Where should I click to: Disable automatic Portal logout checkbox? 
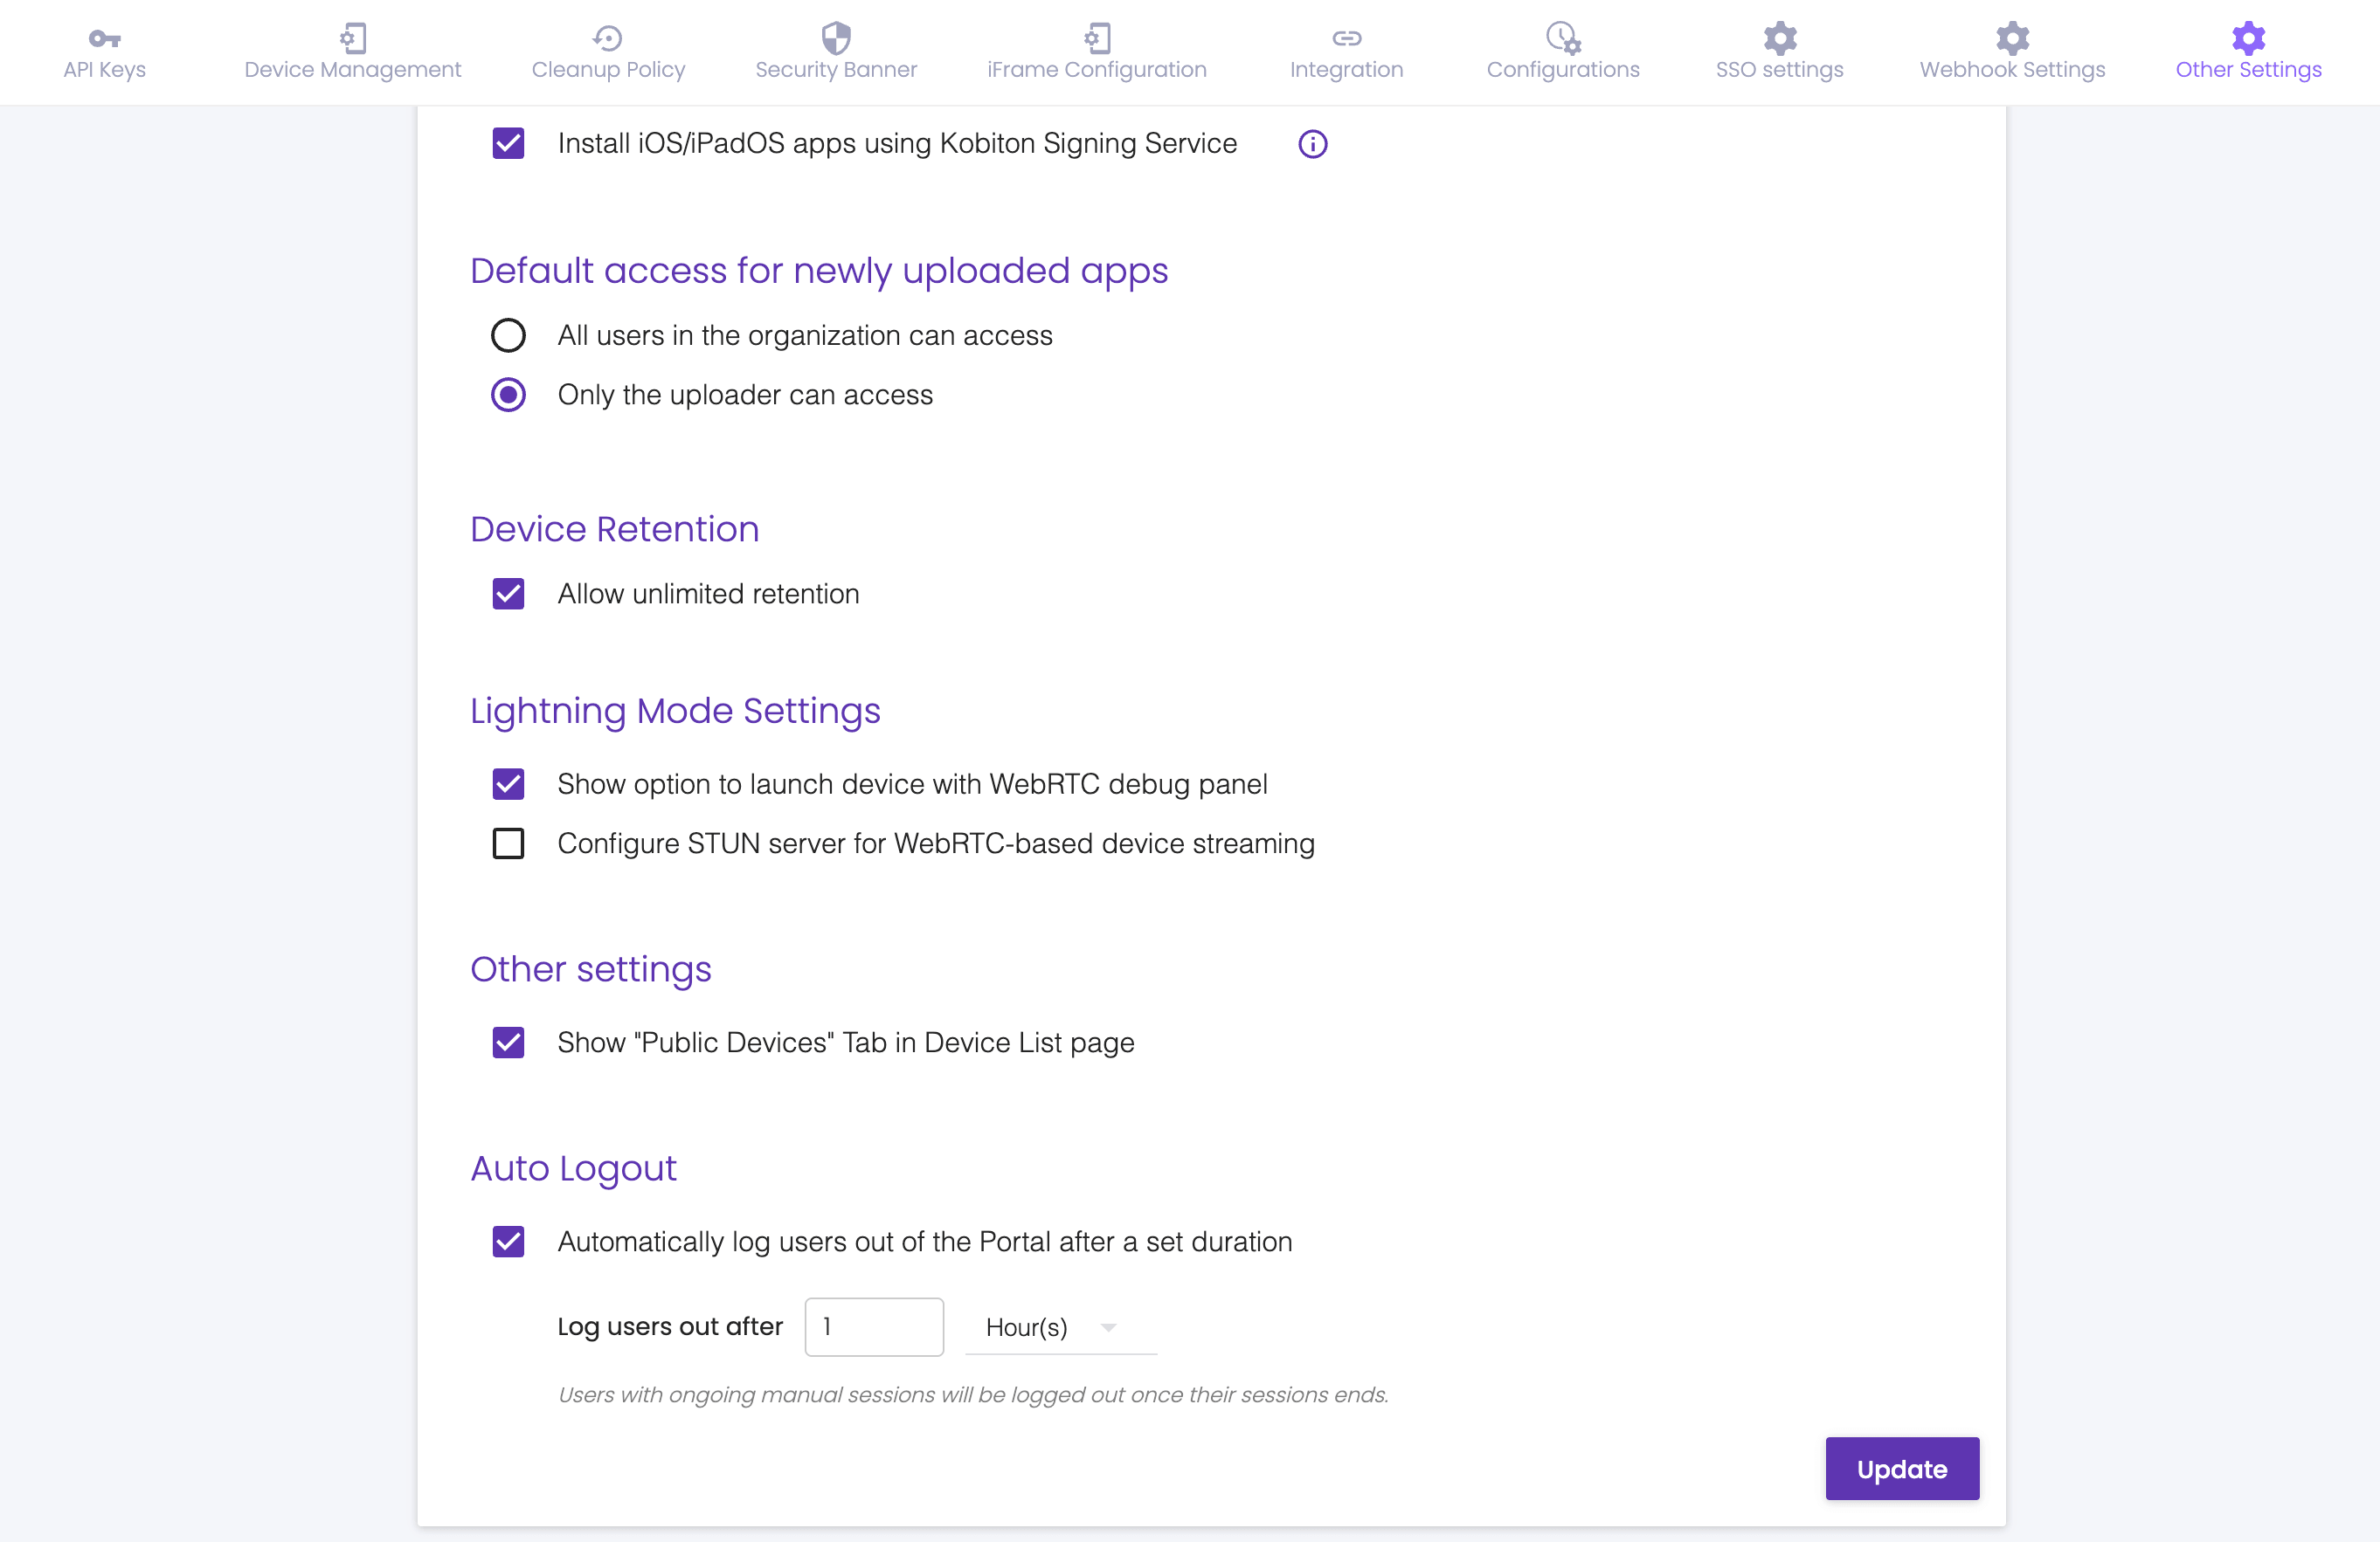pyautogui.click(x=508, y=1241)
